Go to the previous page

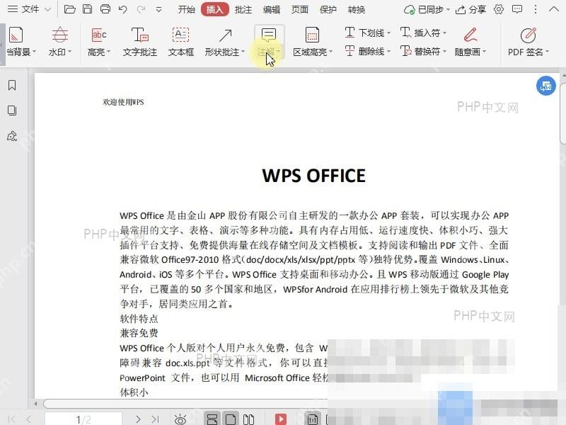click(x=29, y=419)
